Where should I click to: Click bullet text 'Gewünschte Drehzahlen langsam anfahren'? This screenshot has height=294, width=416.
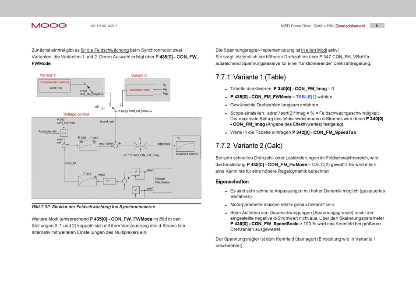click(x=274, y=105)
